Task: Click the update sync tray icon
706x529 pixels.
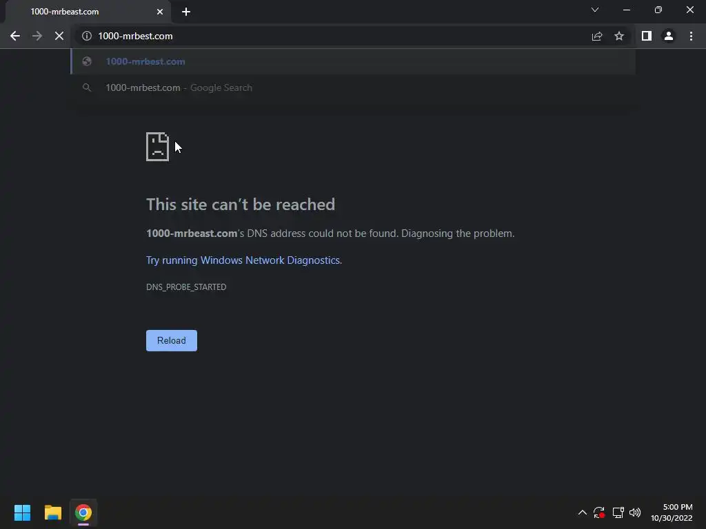Action: tap(599, 512)
